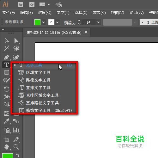Open the 文字(T) menu

[x=63, y=13]
